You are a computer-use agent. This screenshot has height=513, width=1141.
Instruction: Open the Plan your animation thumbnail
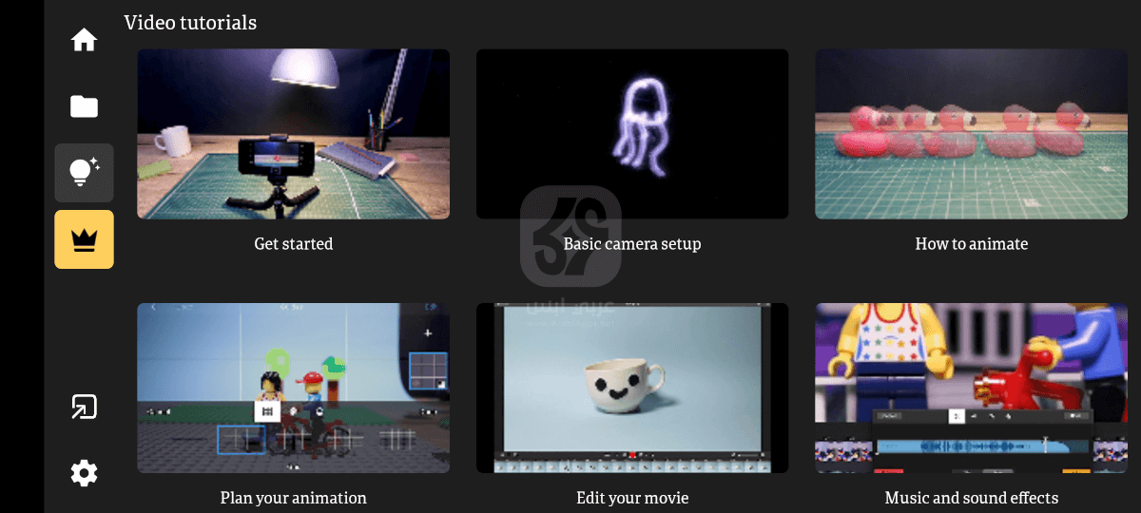(294, 388)
